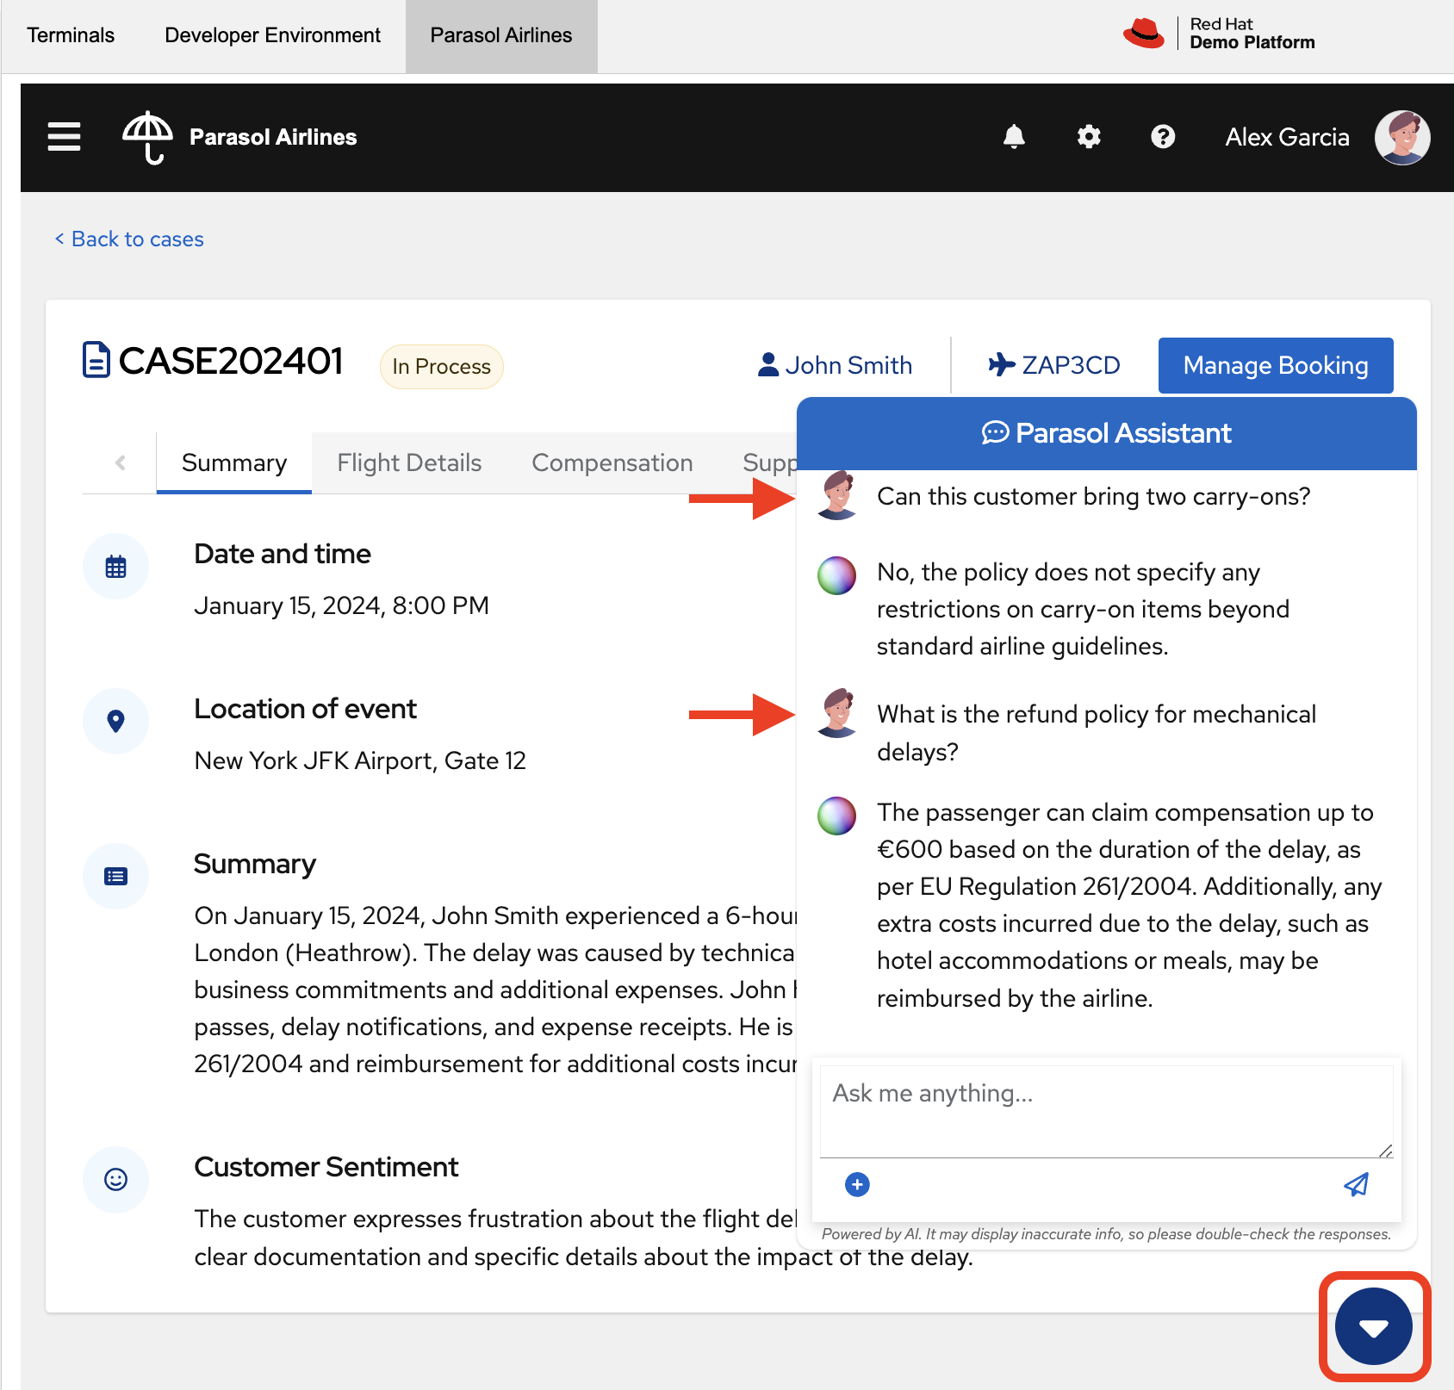Click 'What is the refund policy' message
The width and height of the screenshot is (1454, 1390).
point(1097,733)
